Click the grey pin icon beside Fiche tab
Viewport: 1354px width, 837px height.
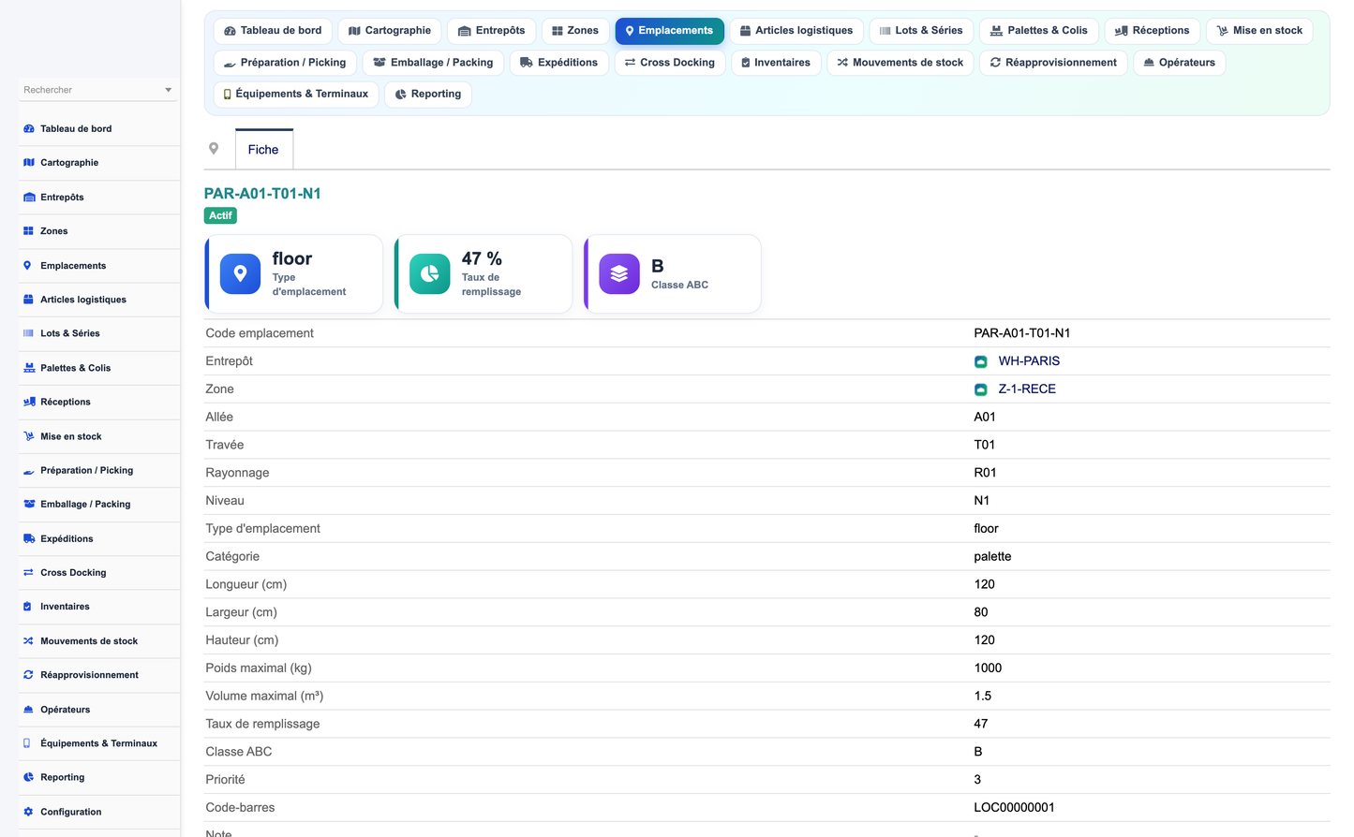tap(214, 149)
